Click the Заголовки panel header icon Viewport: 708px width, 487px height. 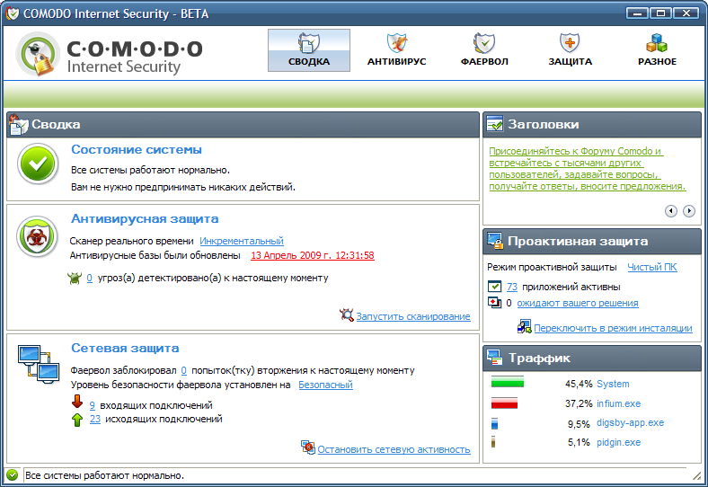pos(494,124)
